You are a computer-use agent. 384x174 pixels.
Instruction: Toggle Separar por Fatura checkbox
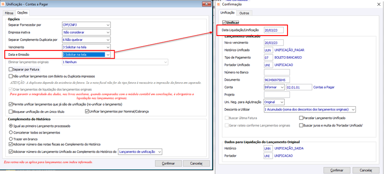11,70
